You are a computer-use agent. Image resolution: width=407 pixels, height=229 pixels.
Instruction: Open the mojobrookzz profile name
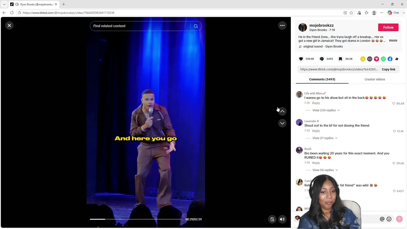pyautogui.click(x=321, y=25)
